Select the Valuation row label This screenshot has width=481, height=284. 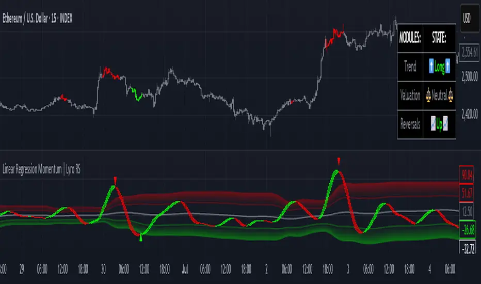click(410, 96)
